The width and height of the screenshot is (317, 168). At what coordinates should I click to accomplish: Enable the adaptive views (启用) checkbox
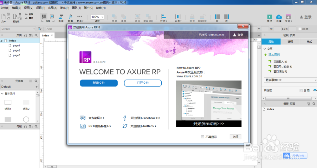pos(301,90)
